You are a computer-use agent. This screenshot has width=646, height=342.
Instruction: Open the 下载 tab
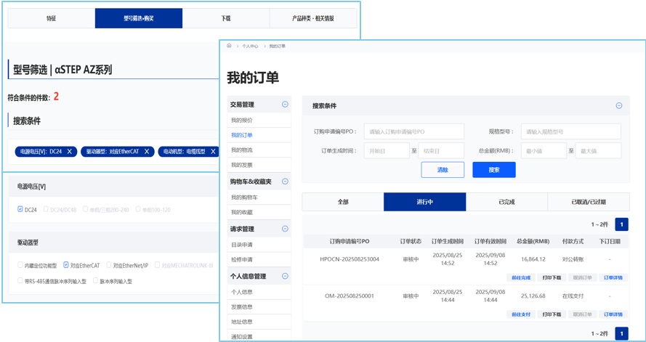(225, 18)
